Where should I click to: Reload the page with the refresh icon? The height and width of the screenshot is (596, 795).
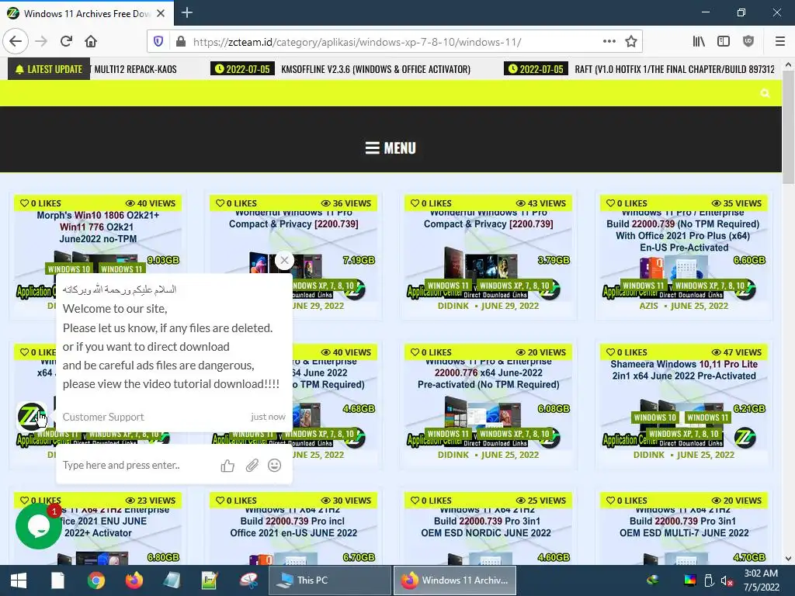pyautogui.click(x=66, y=41)
